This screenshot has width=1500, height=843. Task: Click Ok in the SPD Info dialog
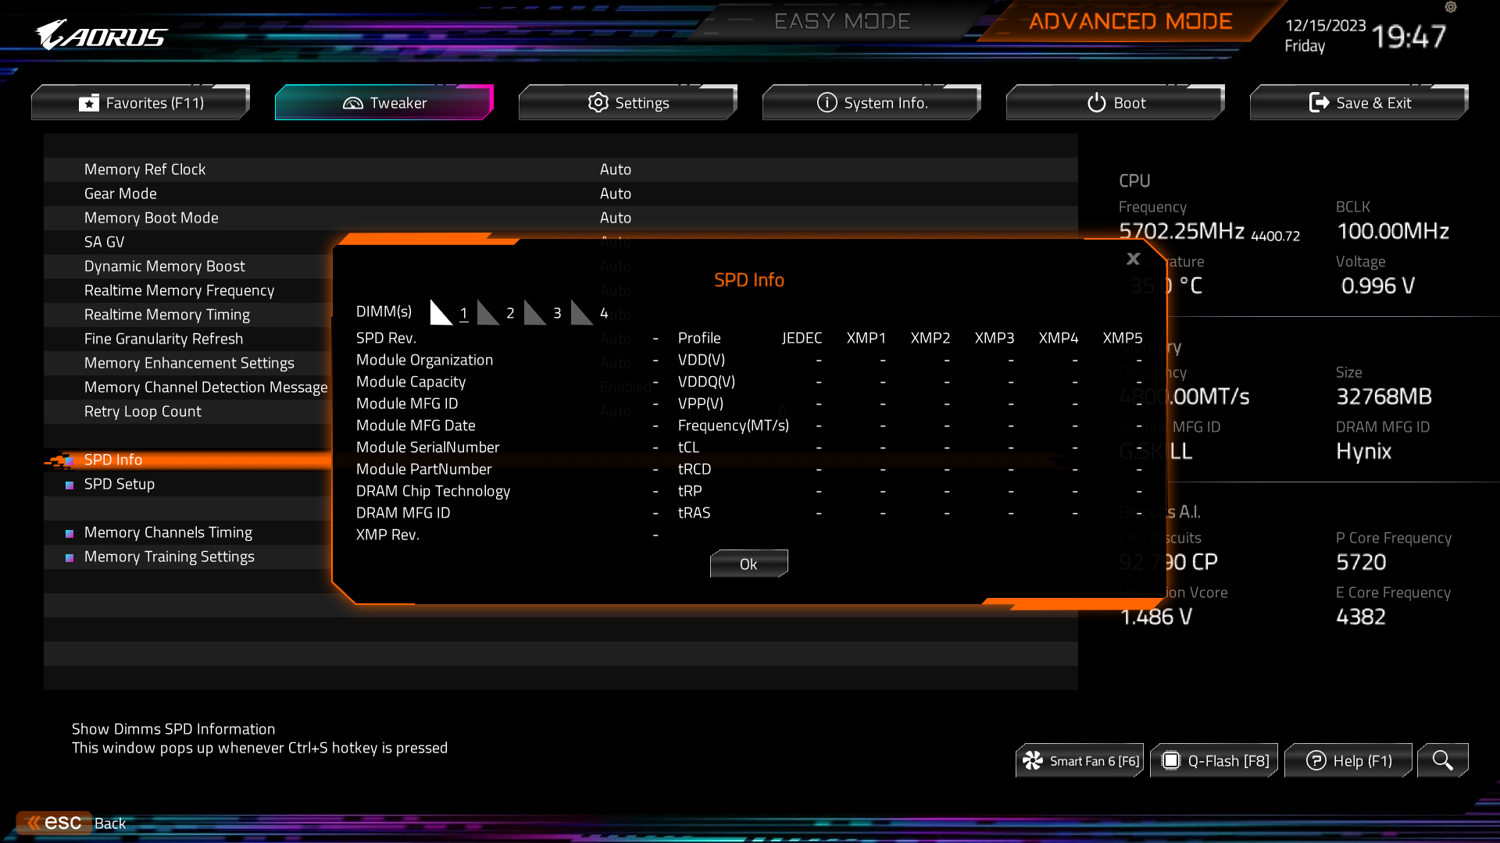748,564
